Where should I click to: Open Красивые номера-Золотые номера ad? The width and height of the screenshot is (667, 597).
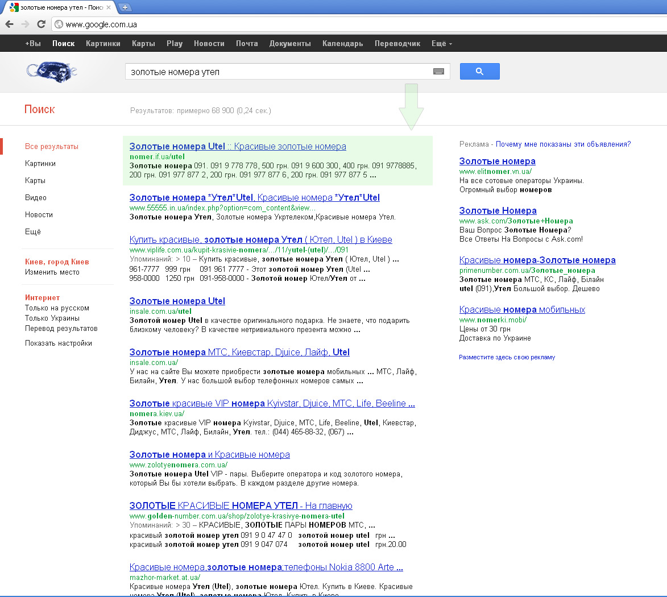click(537, 260)
